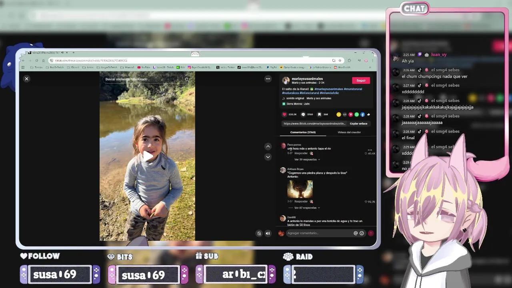Open the explosion image in Arkham Bryan's comment

[x=300, y=189]
